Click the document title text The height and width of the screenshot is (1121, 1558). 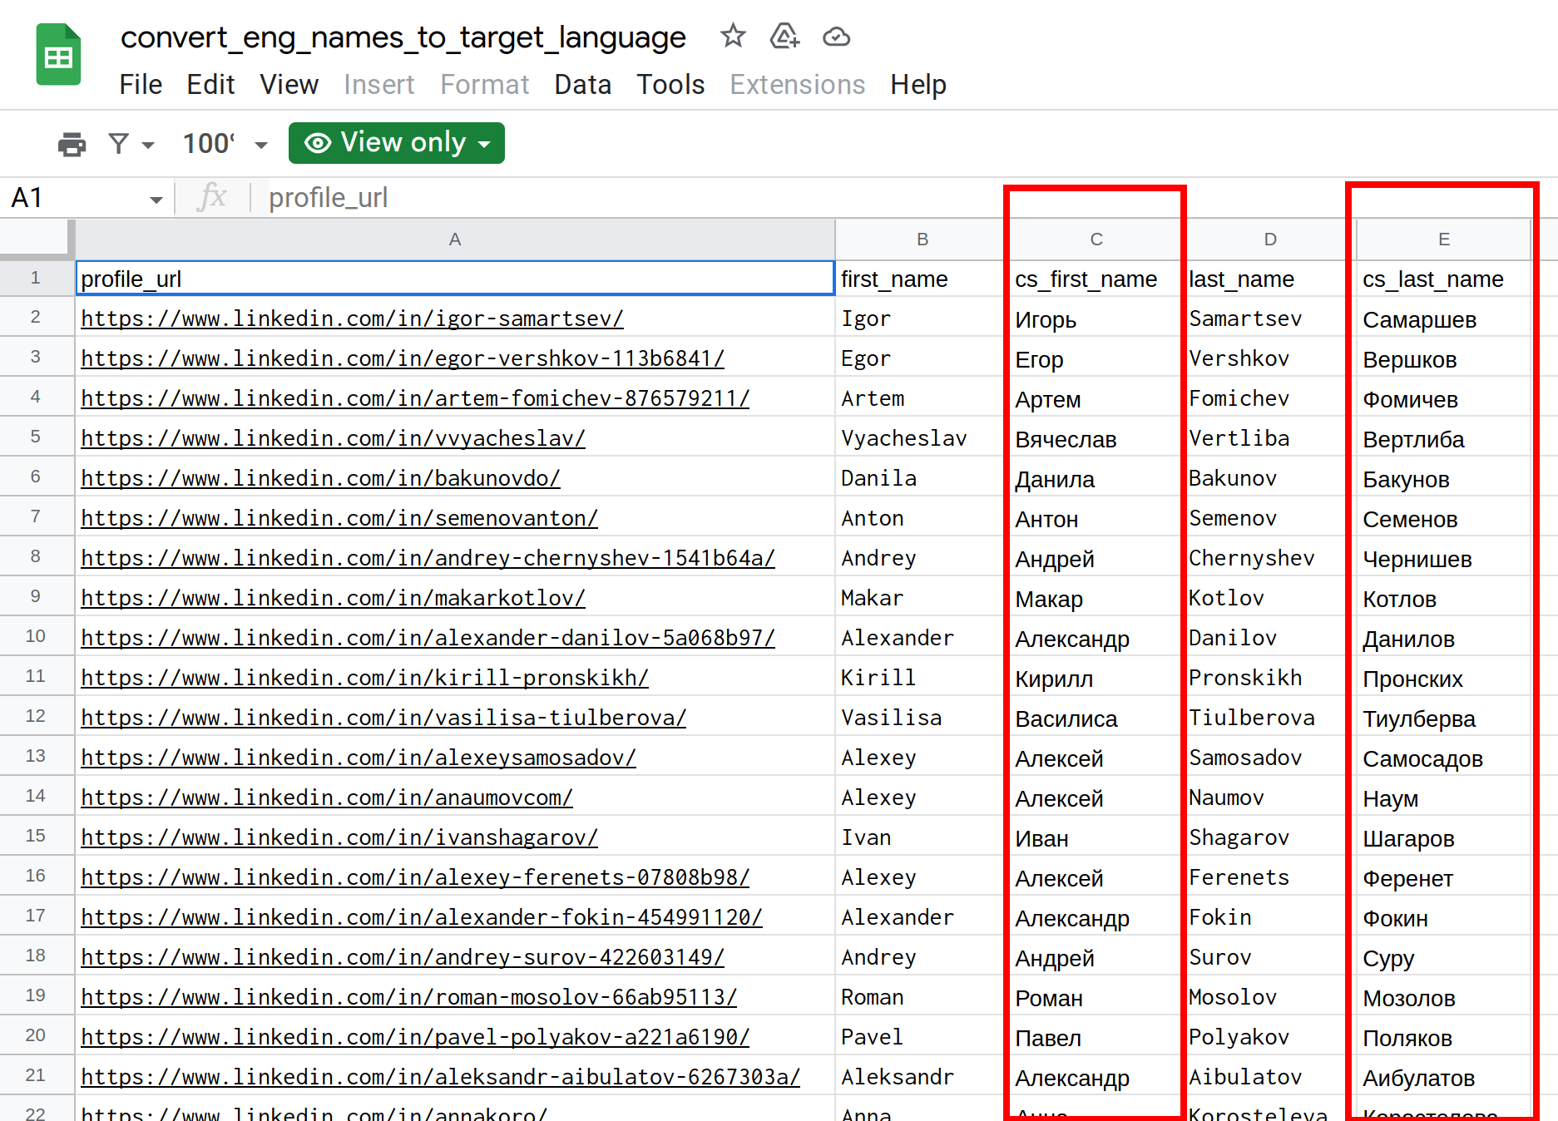403,37
